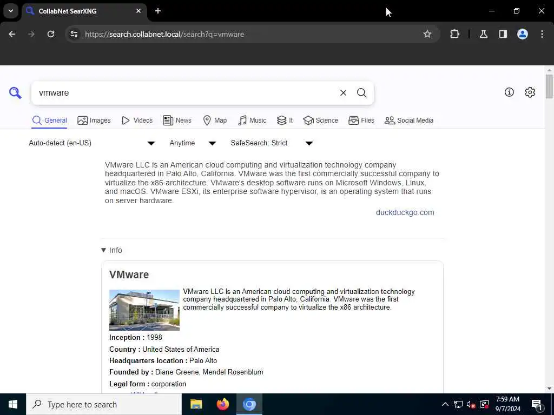Switch to Music search tab
Viewport: 554px width, 415px height.
tap(252, 121)
